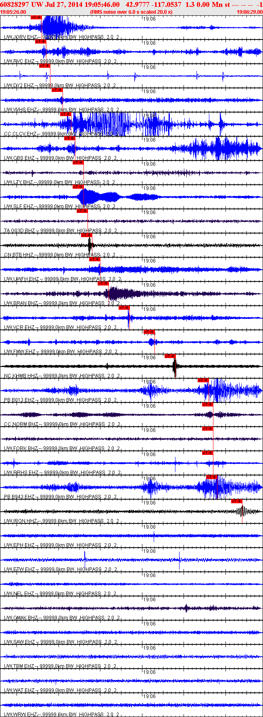This screenshot has width=263, height=717.
Task: Select the UW.UWFH EHZ channel label
Action: pos(21,279)
